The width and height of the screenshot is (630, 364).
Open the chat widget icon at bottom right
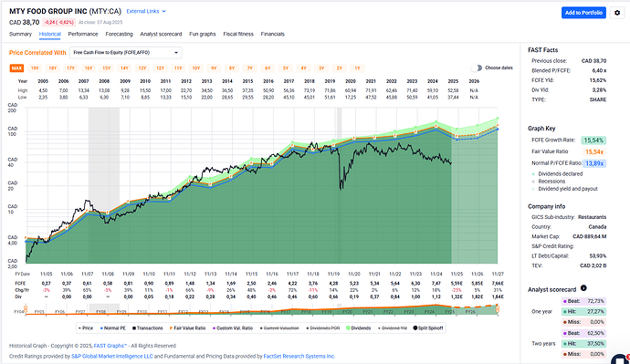[x=621, y=359]
